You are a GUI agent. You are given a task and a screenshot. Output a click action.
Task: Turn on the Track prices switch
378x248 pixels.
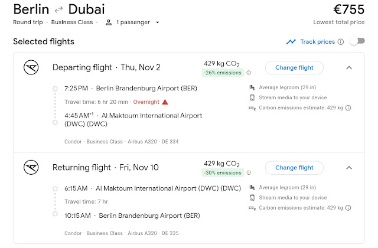click(357, 42)
